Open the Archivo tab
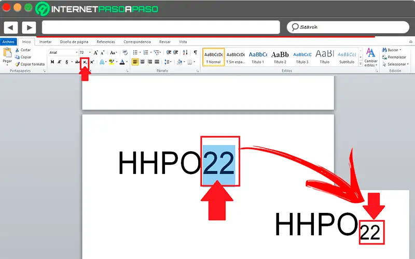Screen dimensions: 415x259 tap(8, 42)
